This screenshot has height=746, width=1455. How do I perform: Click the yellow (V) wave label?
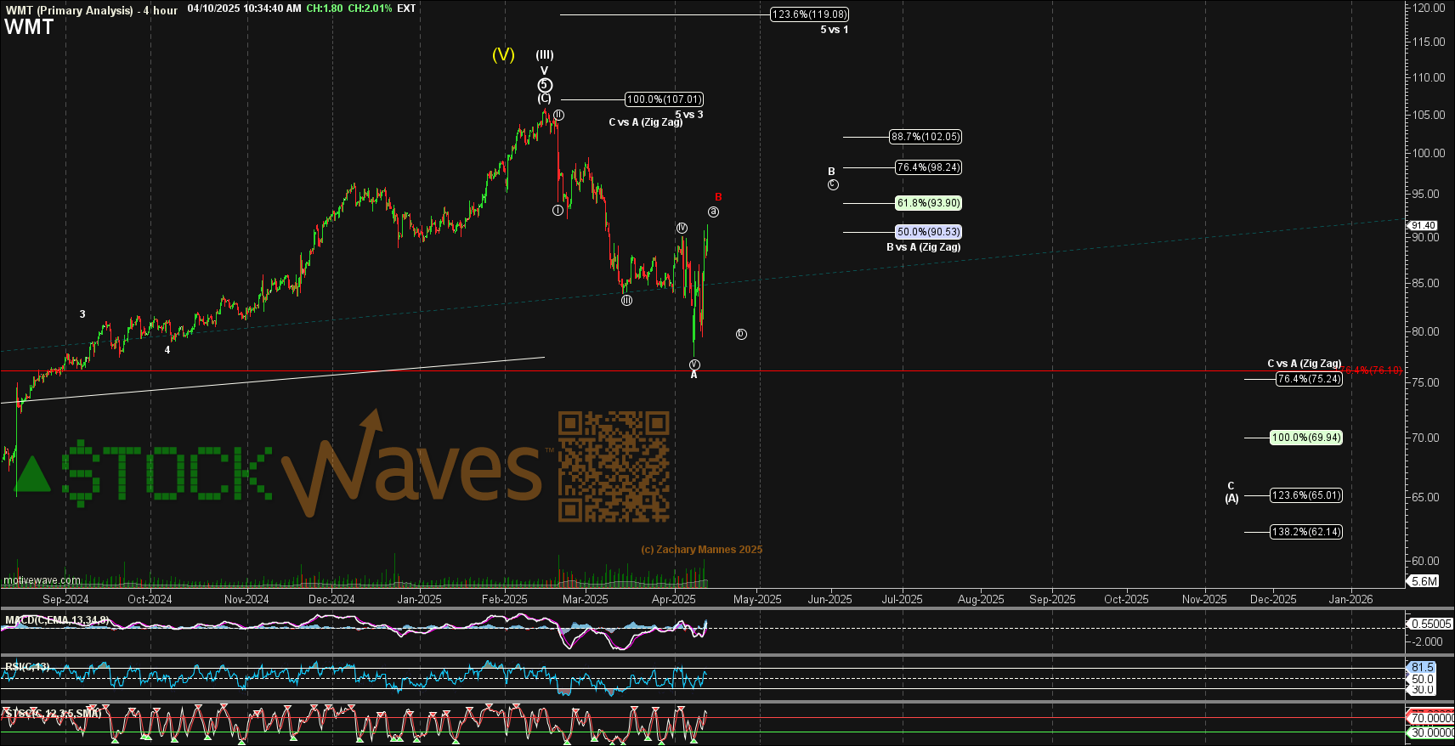point(503,54)
